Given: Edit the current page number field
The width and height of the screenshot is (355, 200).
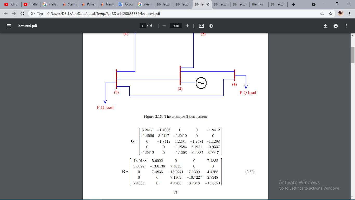Looking at the screenshot, I should 142,26.
